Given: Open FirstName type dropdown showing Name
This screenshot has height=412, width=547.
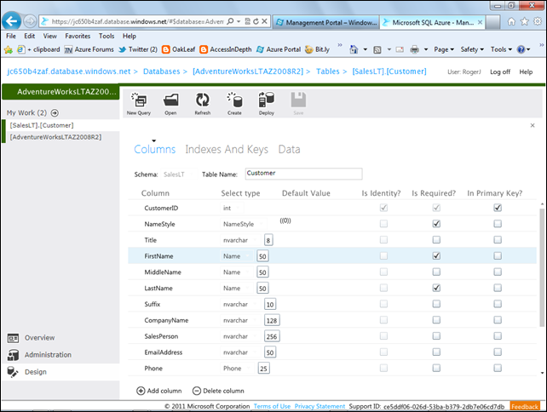Looking at the screenshot, I should pyautogui.click(x=237, y=256).
